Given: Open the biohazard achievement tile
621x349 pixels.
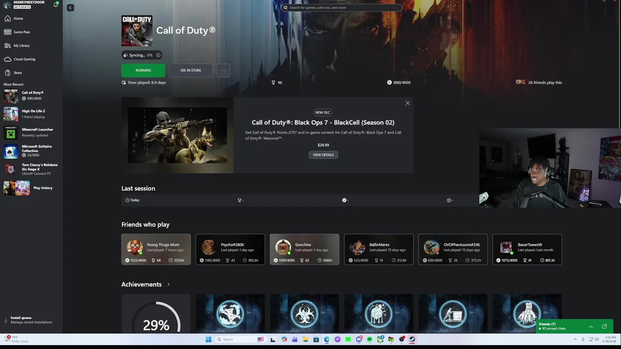Looking at the screenshot, I should [x=304, y=313].
